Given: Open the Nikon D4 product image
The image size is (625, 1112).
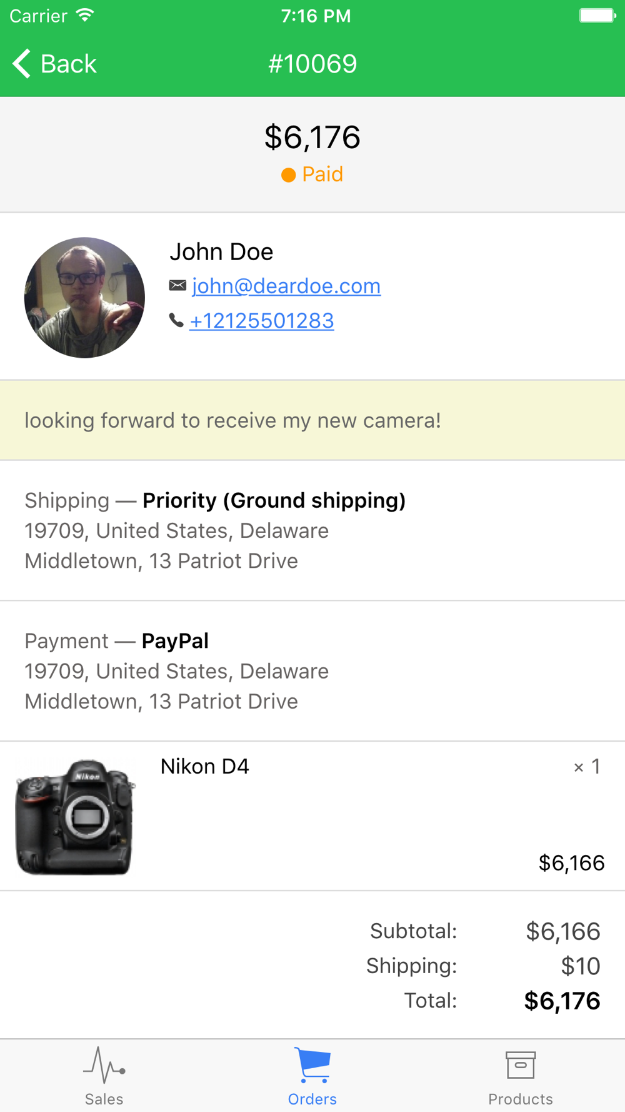Looking at the screenshot, I should (x=75, y=817).
